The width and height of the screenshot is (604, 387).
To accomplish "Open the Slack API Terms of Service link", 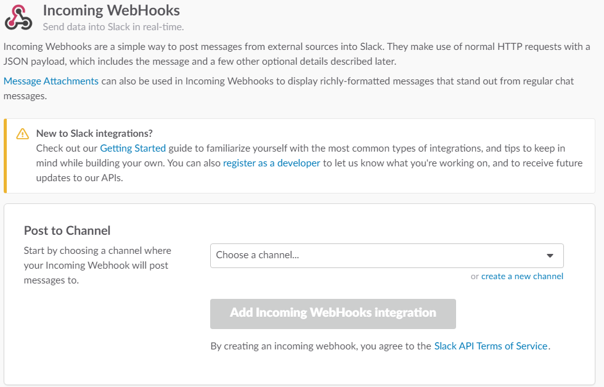I will click(x=491, y=346).
